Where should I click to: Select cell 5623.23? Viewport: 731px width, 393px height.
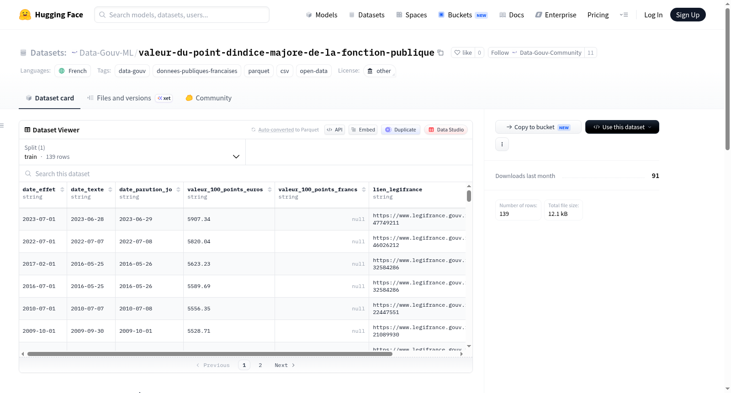229,264
